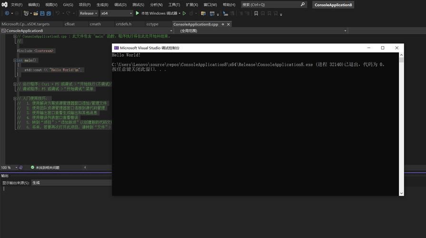Toggle a bookmark with the bookmark icon
Image resolution: width=426 pixels, height=238 pixels.
256,13
